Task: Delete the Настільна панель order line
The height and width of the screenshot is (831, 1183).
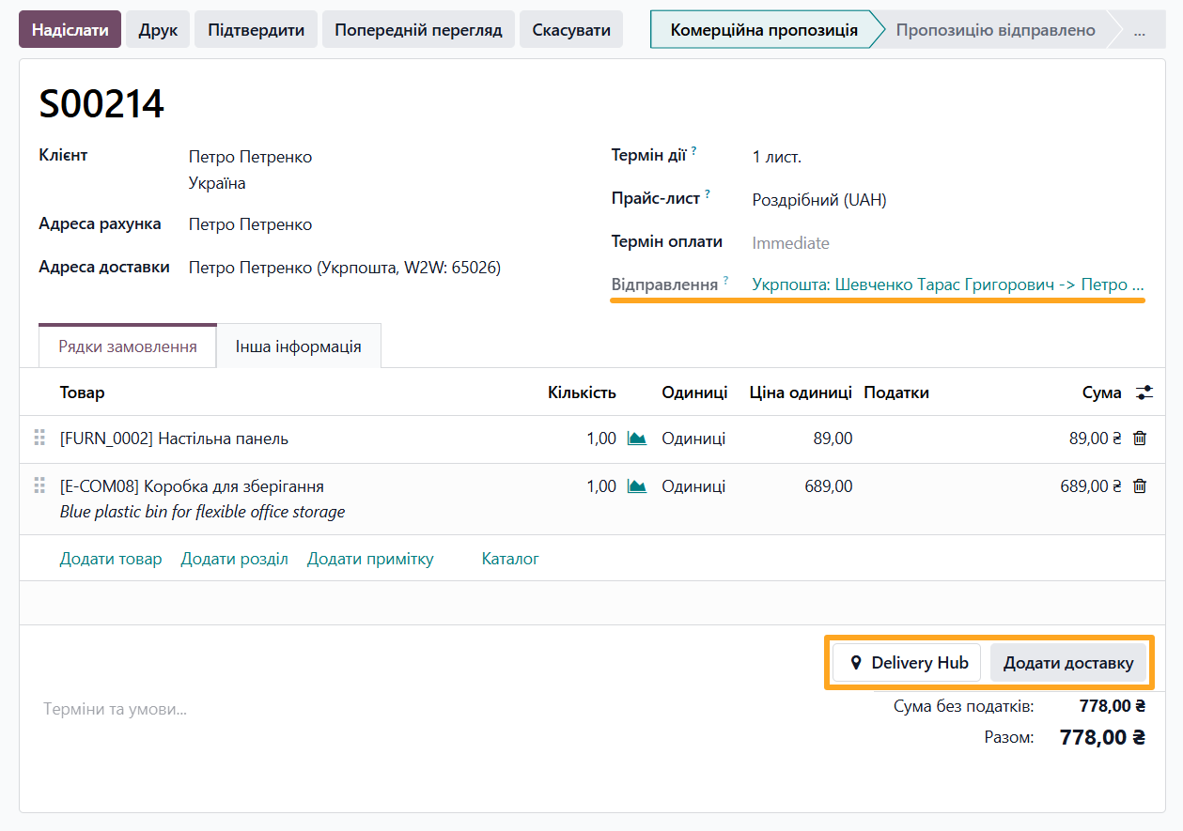Action: [1140, 439]
